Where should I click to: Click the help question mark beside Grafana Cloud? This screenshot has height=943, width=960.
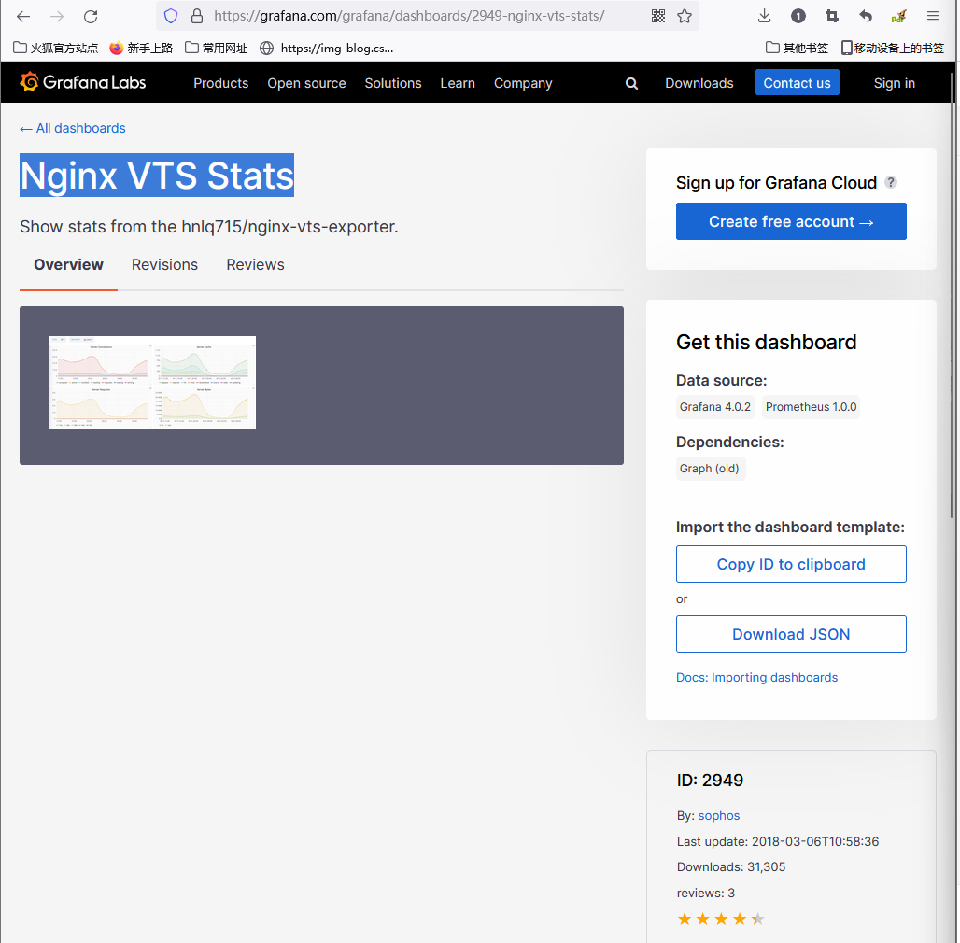coord(891,182)
